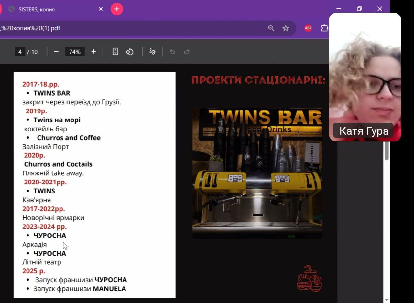Open the AdBlock Plus extension
The height and width of the screenshot is (303, 414).
[308, 28]
